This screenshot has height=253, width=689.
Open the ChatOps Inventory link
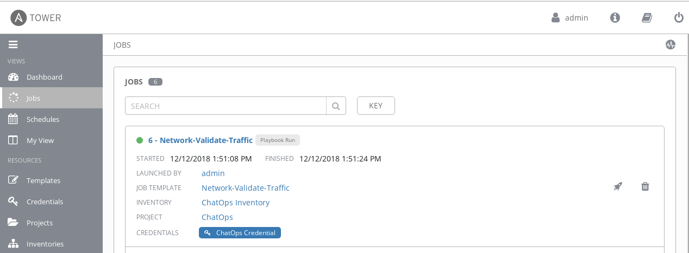click(x=235, y=203)
